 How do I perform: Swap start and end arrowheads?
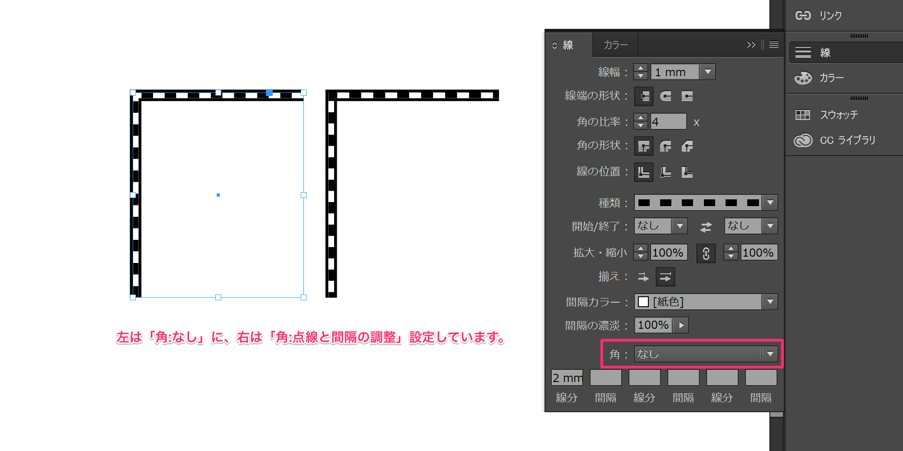[x=706, y=227]
